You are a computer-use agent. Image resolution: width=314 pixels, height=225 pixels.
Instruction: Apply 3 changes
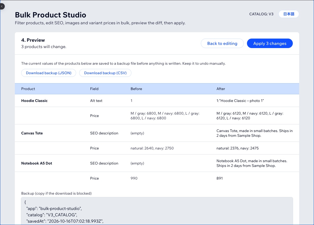pyautogui.click(x=269, y=43)
